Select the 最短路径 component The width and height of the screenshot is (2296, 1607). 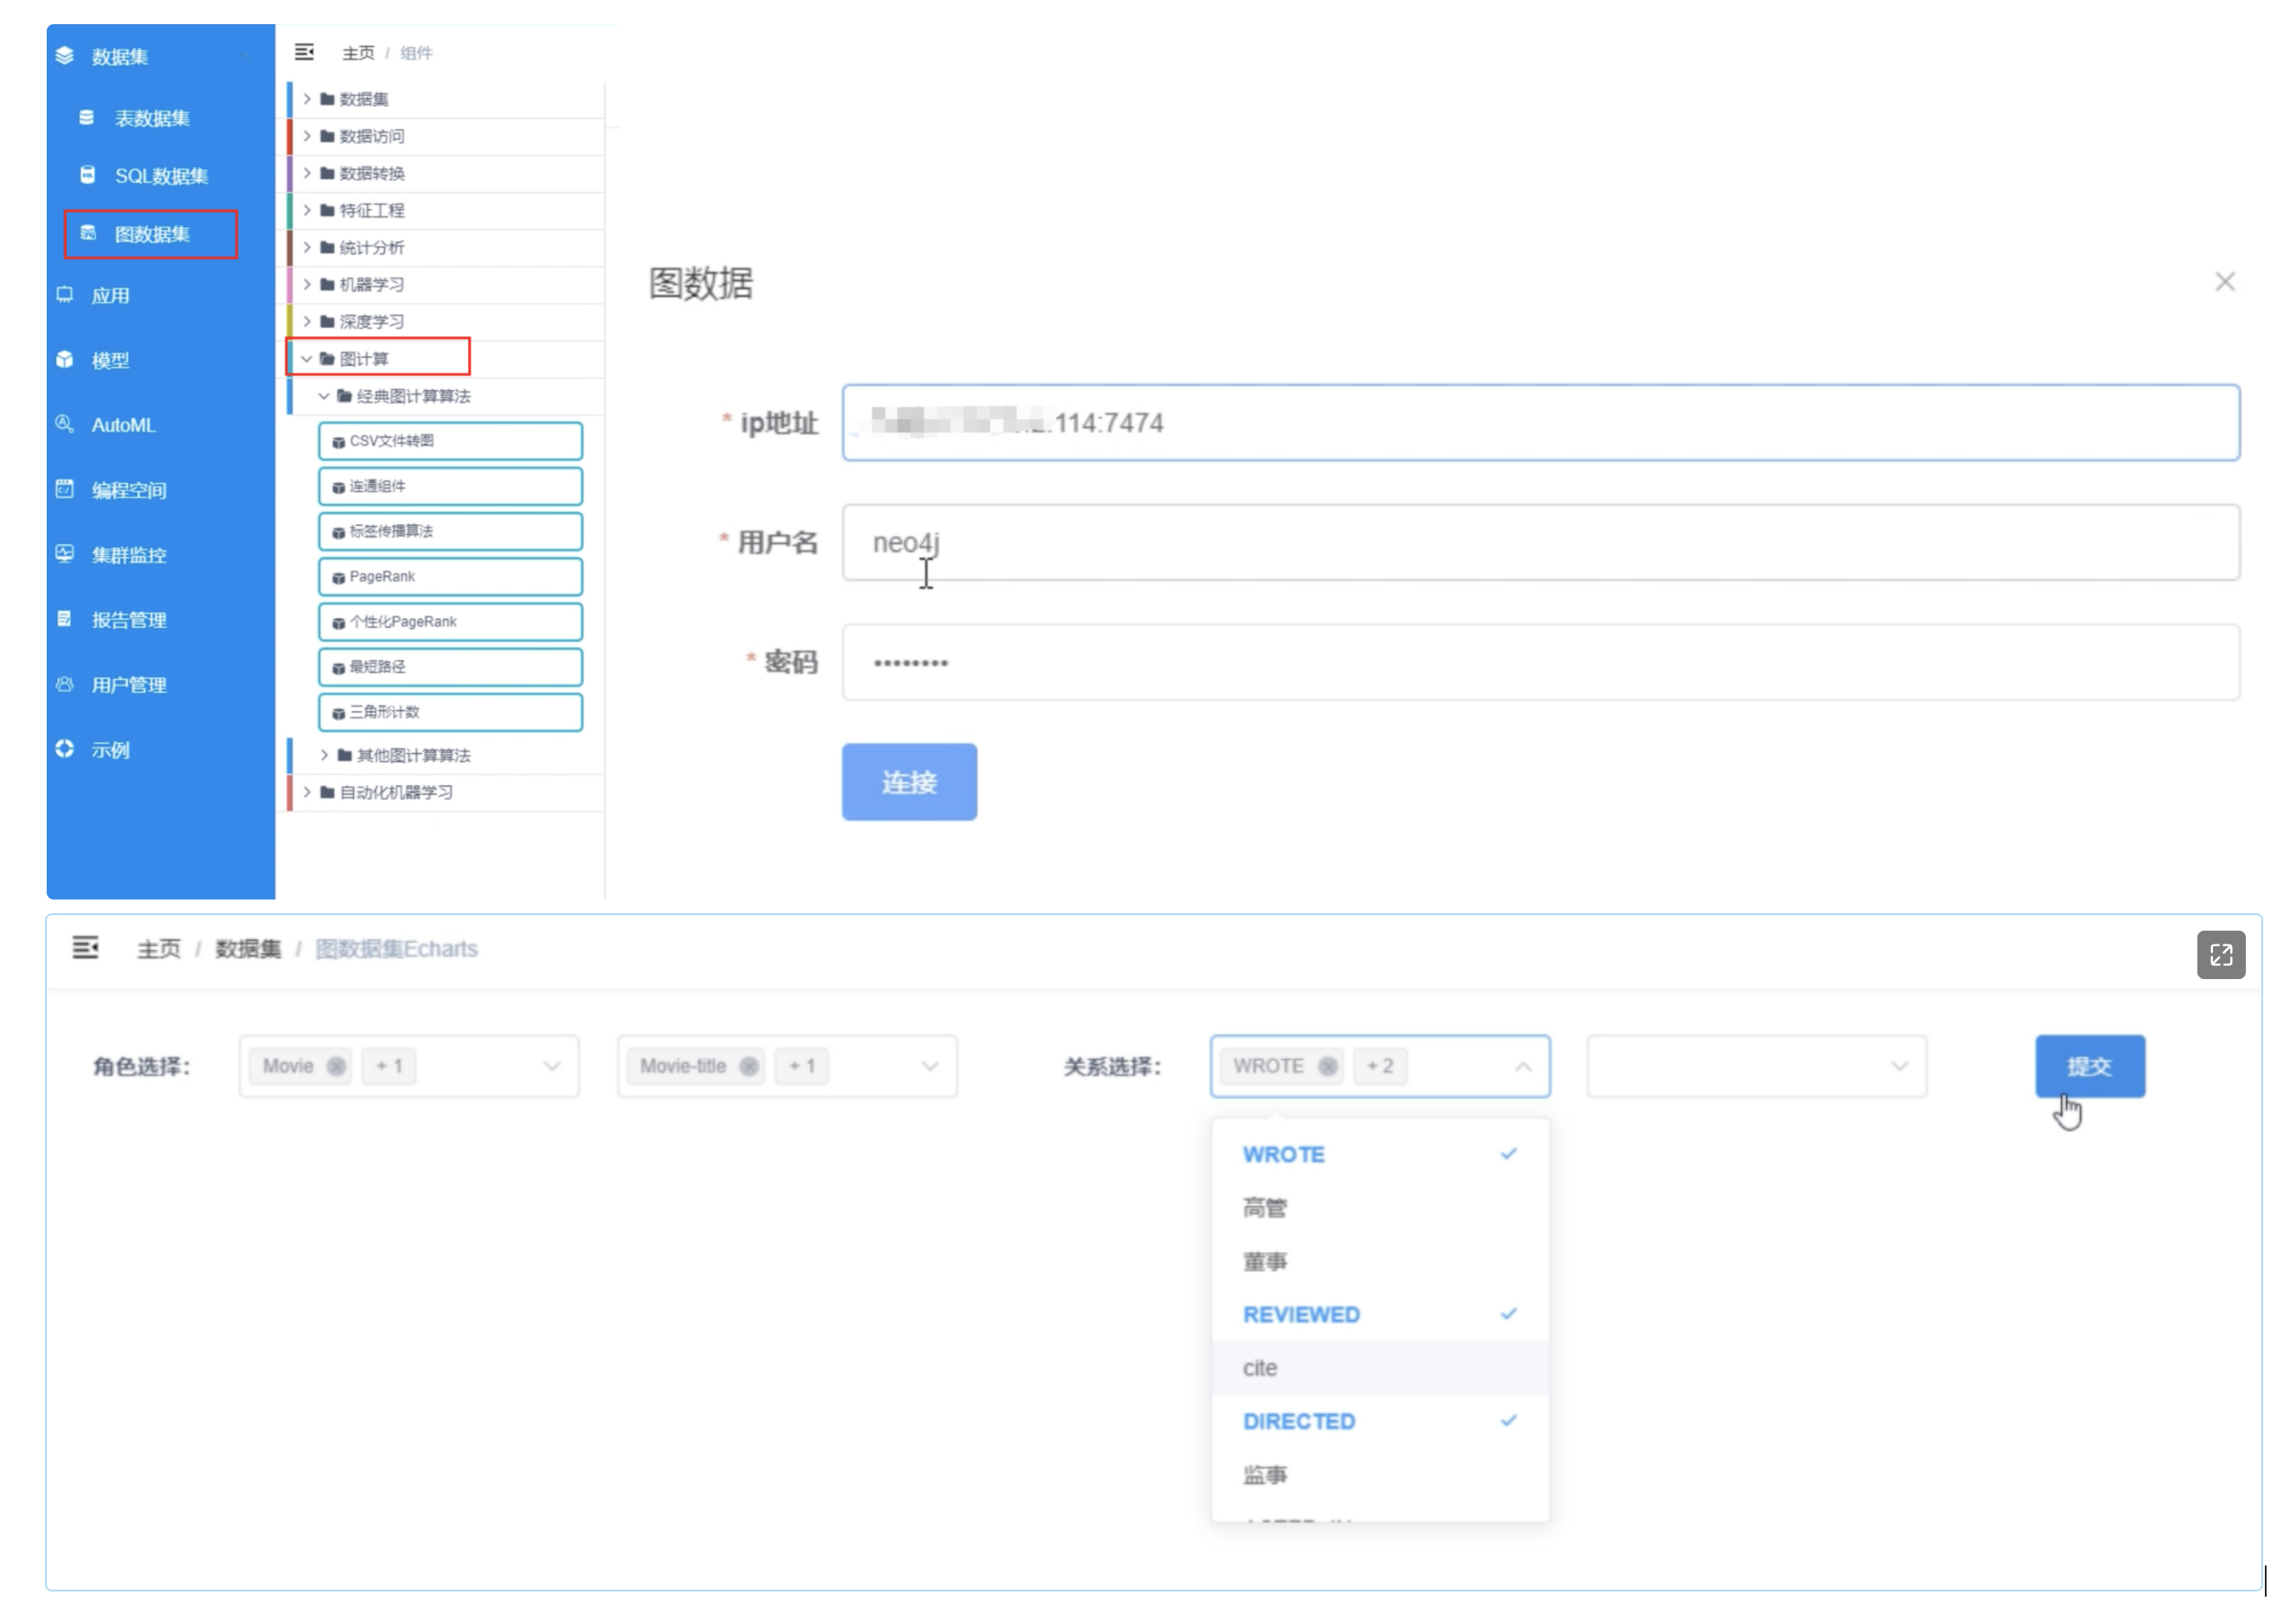tap(450, 667)
